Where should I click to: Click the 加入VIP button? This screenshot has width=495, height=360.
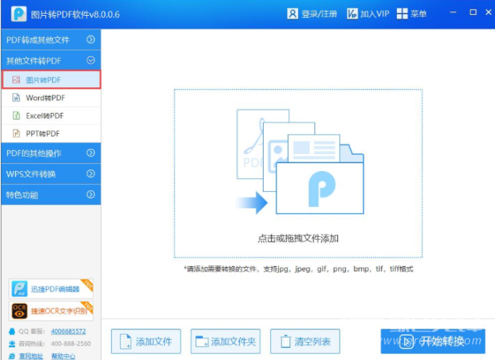367,14
